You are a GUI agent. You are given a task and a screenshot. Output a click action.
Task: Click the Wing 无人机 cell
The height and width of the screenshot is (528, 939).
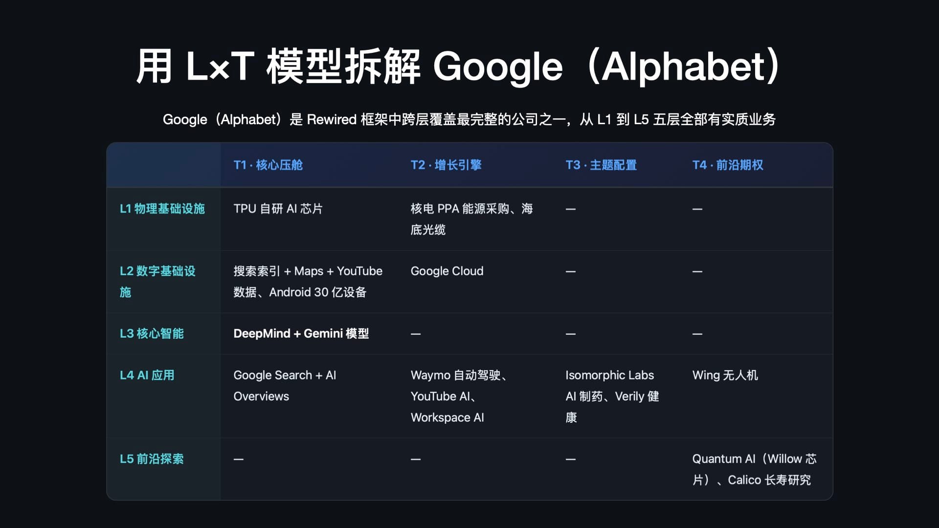point(725,375)
